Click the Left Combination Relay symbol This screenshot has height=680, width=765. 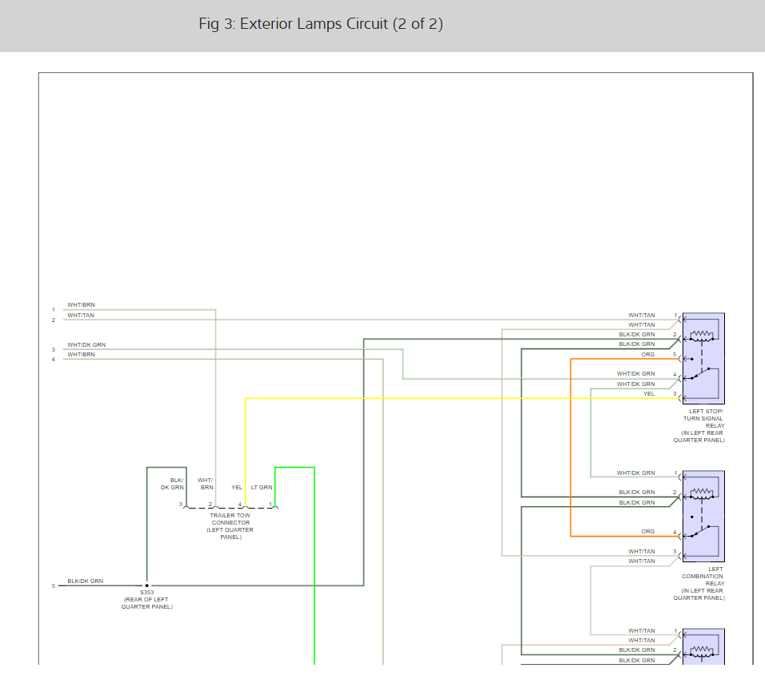click(703, 516)
